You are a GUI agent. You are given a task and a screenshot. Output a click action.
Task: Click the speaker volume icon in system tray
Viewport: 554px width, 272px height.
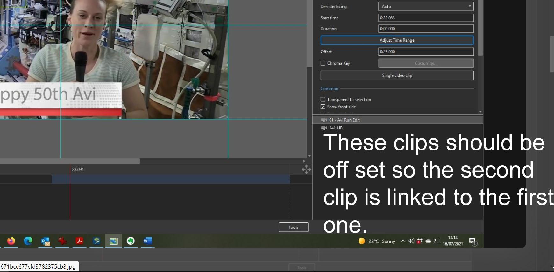click(411, 241)
